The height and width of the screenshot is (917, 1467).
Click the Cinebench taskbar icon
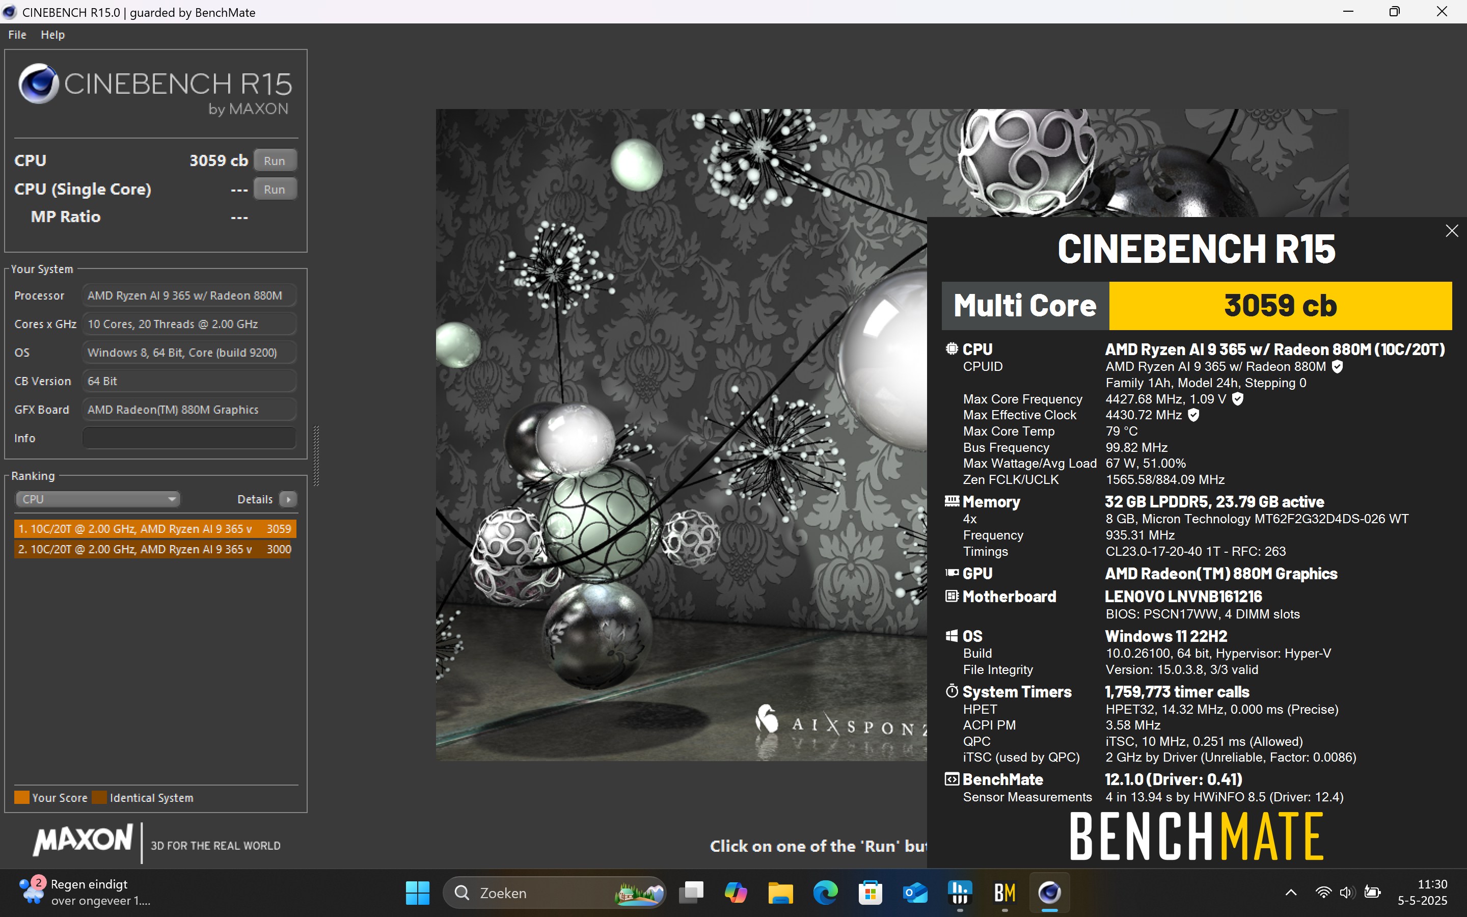[1050, 893]
